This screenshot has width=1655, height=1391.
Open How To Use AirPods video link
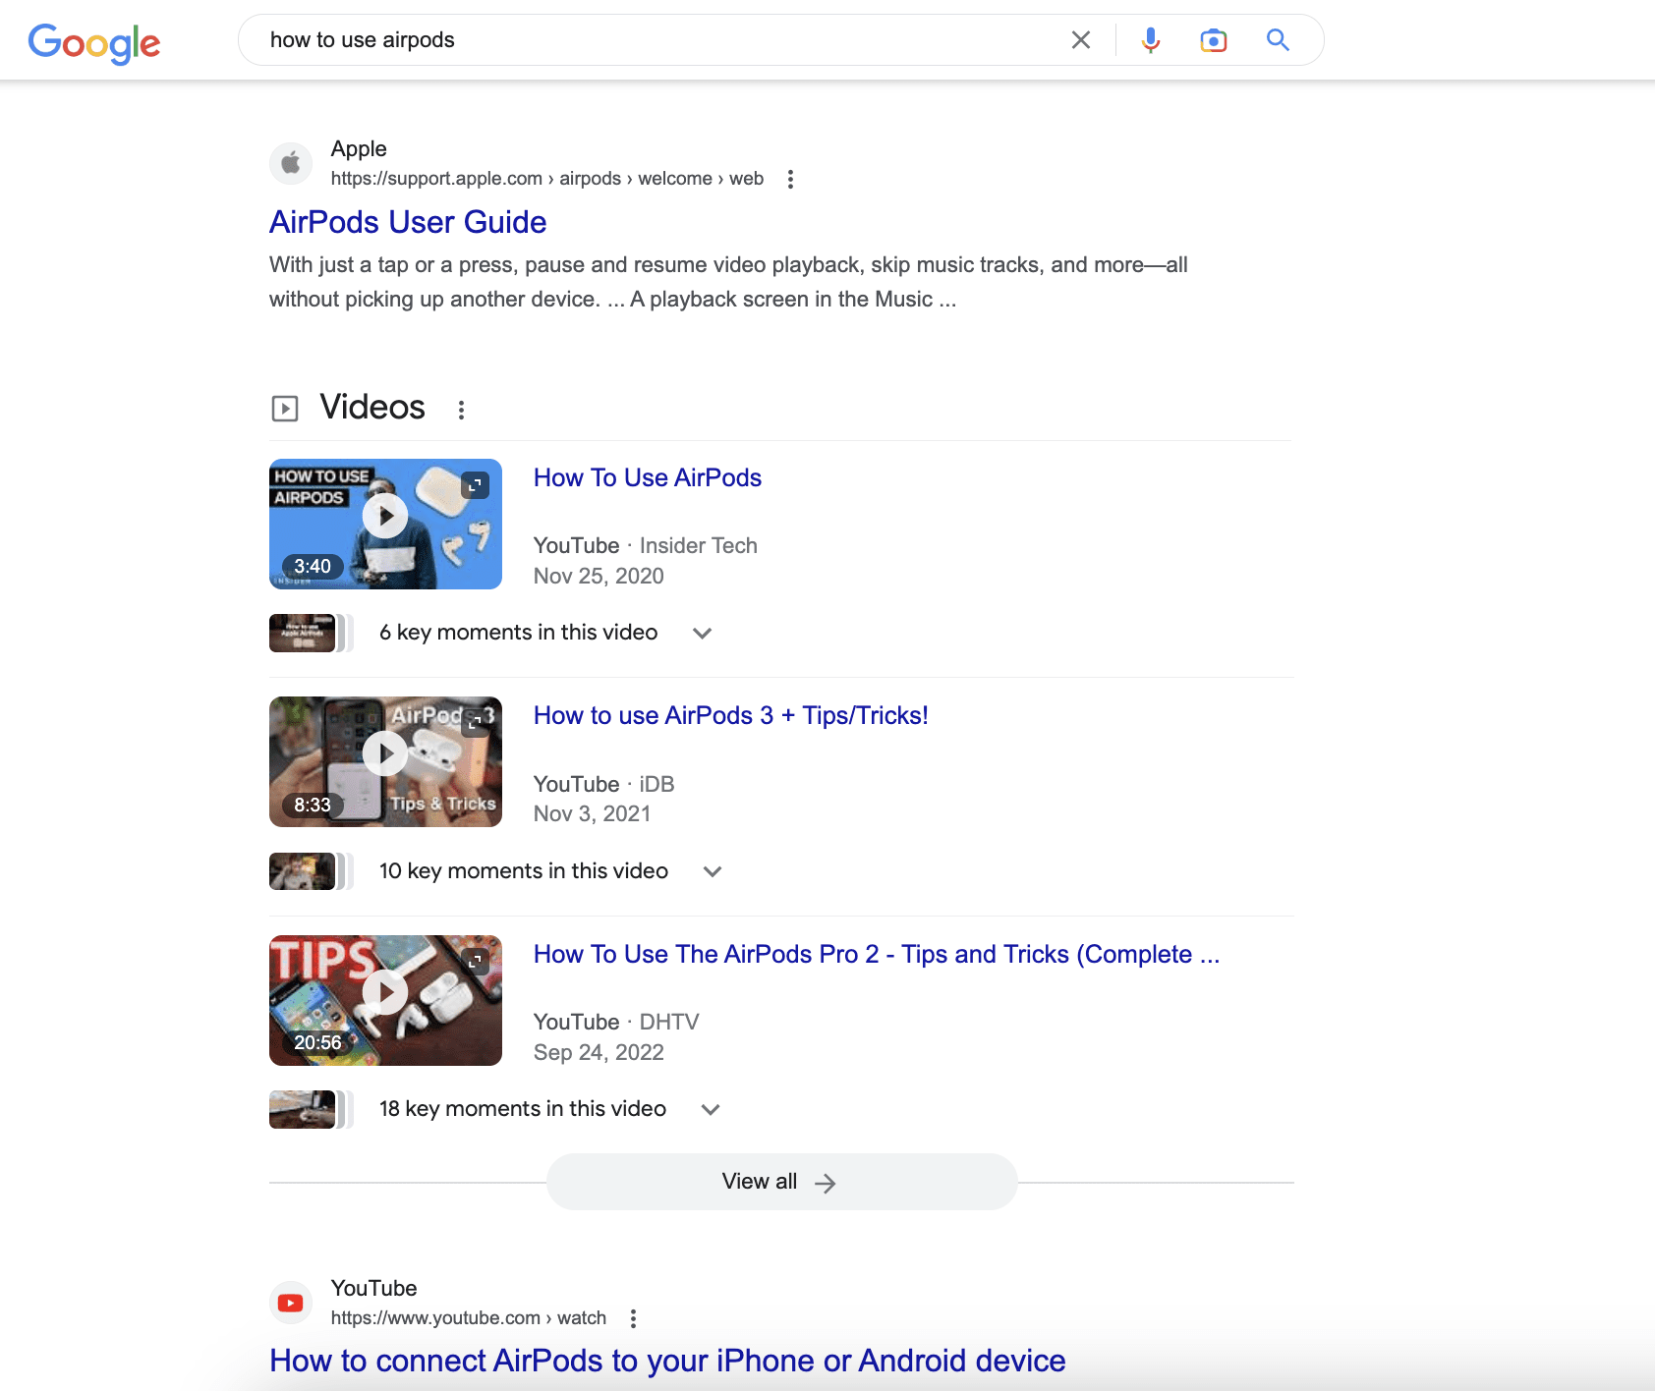click(x=648, y=477)
